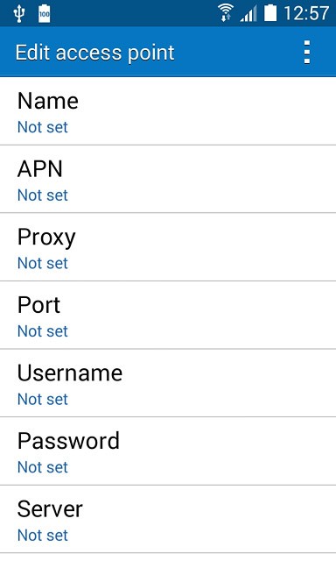
Task: Tap 'Not set' under Server
Action: (43, 536)
